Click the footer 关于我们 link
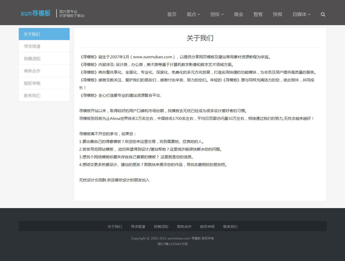Image resolution: width=345 pixels, height=261 pixels. click(115, 227)
